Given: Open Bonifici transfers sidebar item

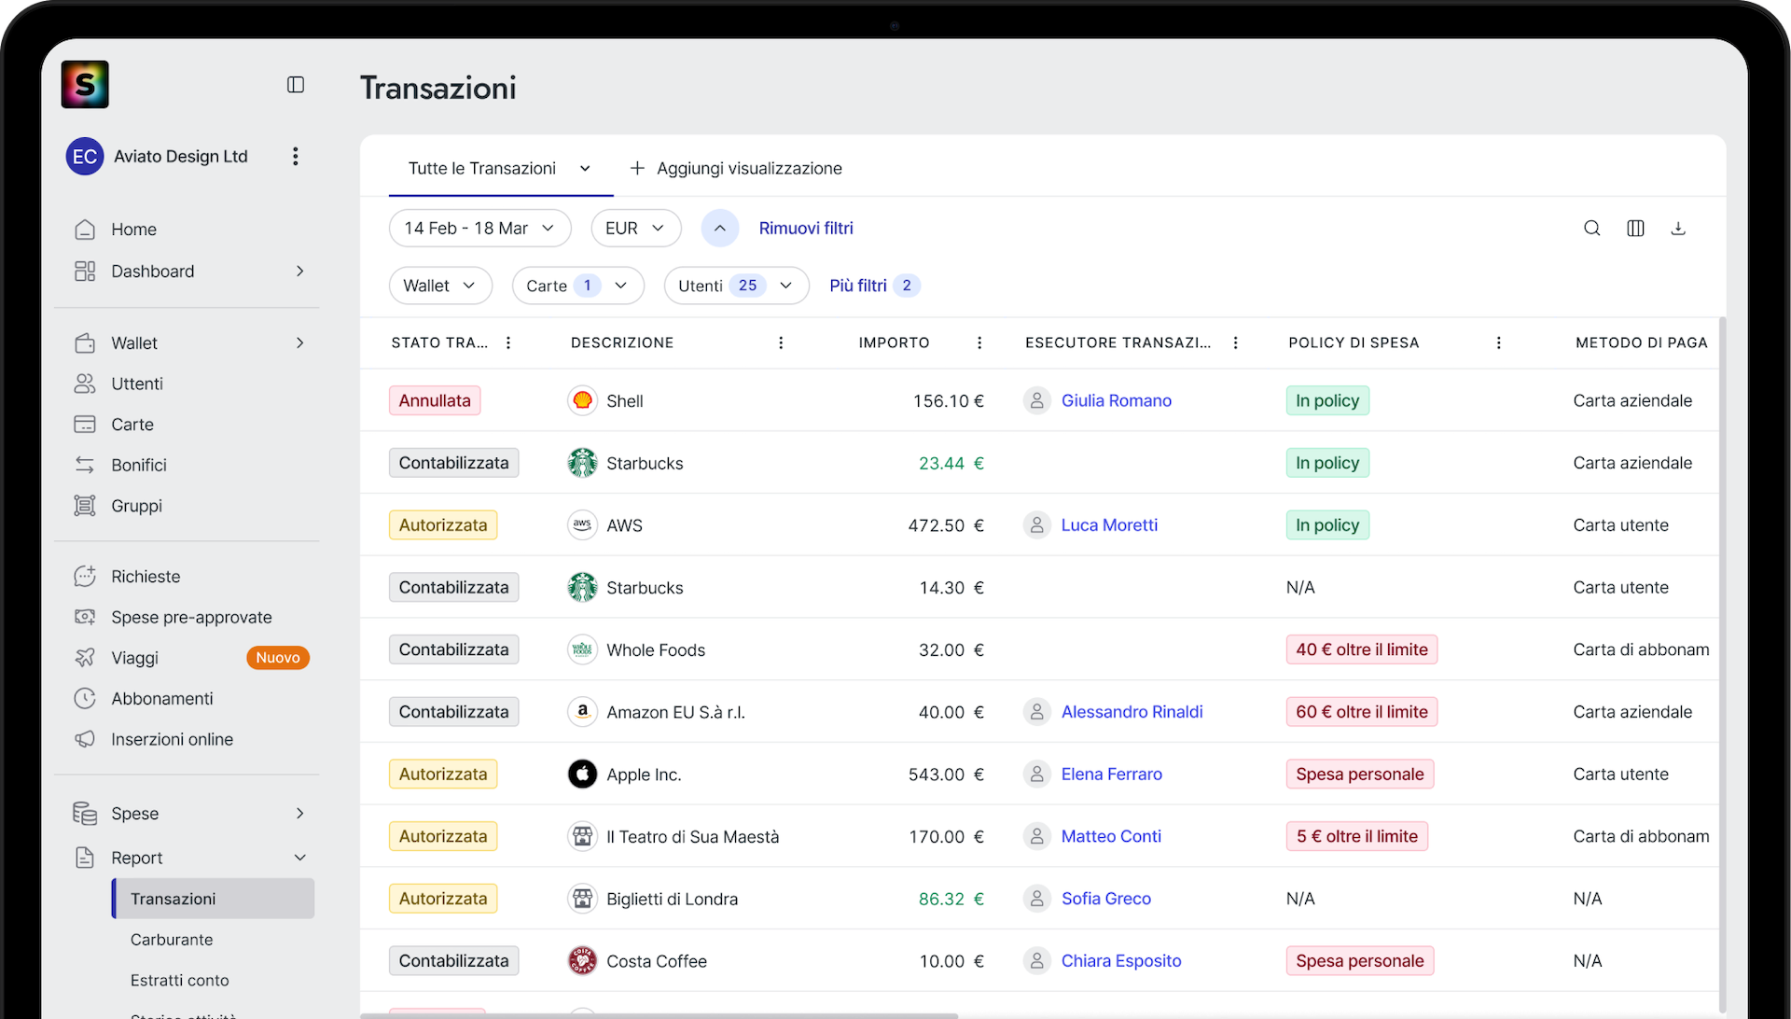Looking at the screenshot, I should pyautogui.click(x=139, y=465).
